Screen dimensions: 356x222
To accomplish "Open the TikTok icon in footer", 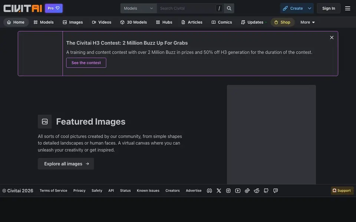I will point(247,191).
